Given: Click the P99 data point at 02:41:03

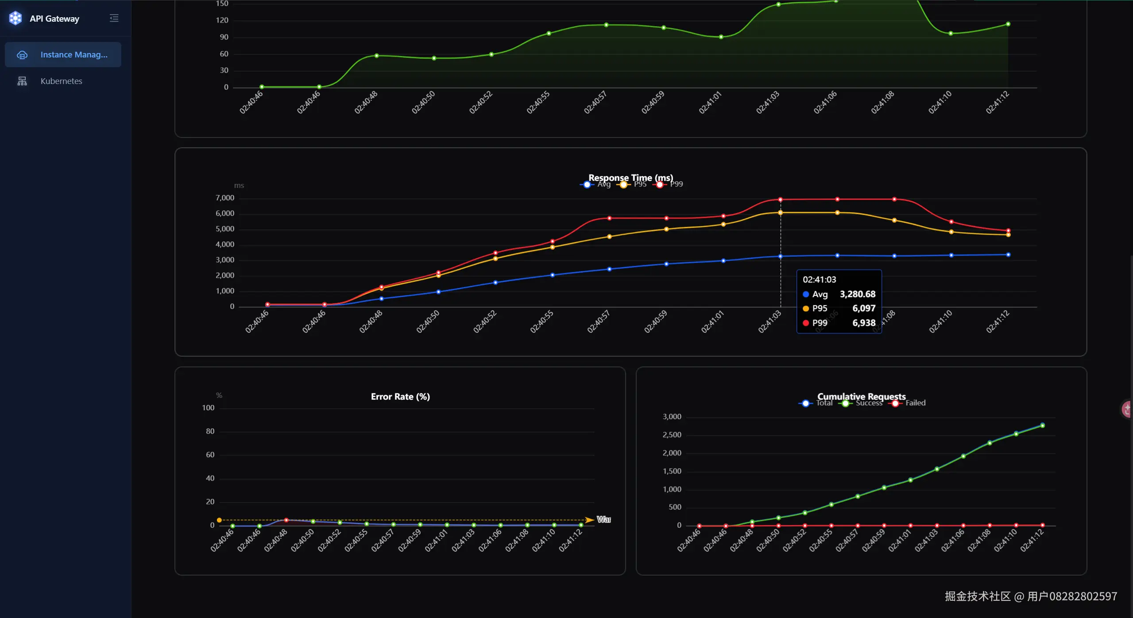Looking at the screenshot, I should pyautogui.click(x=781, y=200).
